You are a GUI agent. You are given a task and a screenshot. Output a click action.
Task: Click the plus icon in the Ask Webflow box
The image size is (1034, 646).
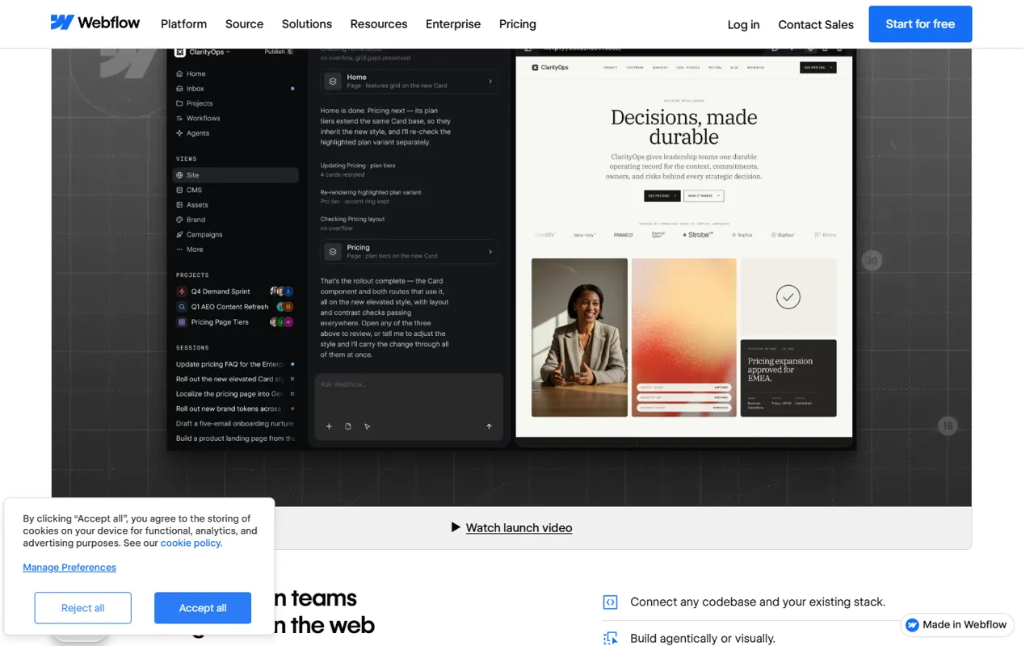pyautogui.click(x=329, y=426)
